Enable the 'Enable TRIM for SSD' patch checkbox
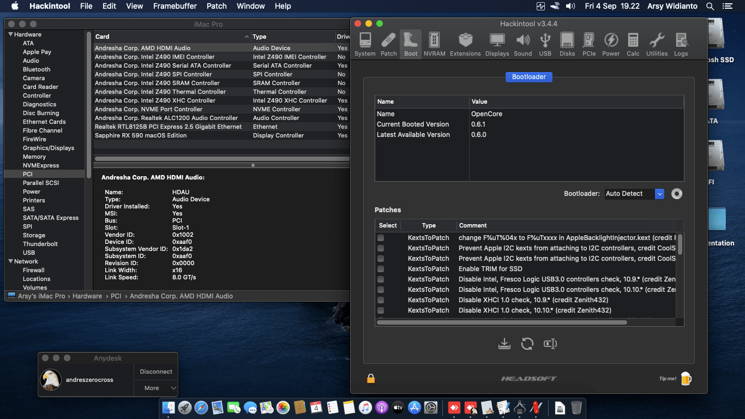Image resolution: width=745 pixels, height=419 pixels. (x=381, y=269)
